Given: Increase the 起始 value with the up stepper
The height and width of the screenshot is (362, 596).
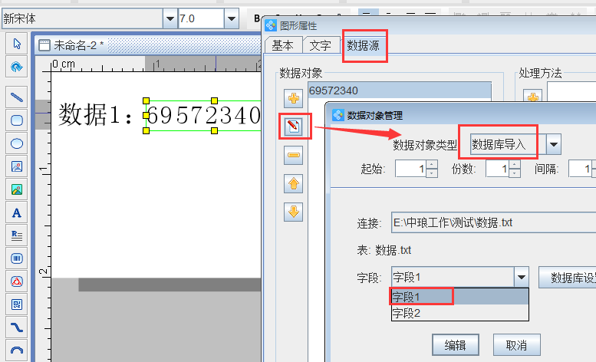Looking at the screenshot, I should coord(431,164).
